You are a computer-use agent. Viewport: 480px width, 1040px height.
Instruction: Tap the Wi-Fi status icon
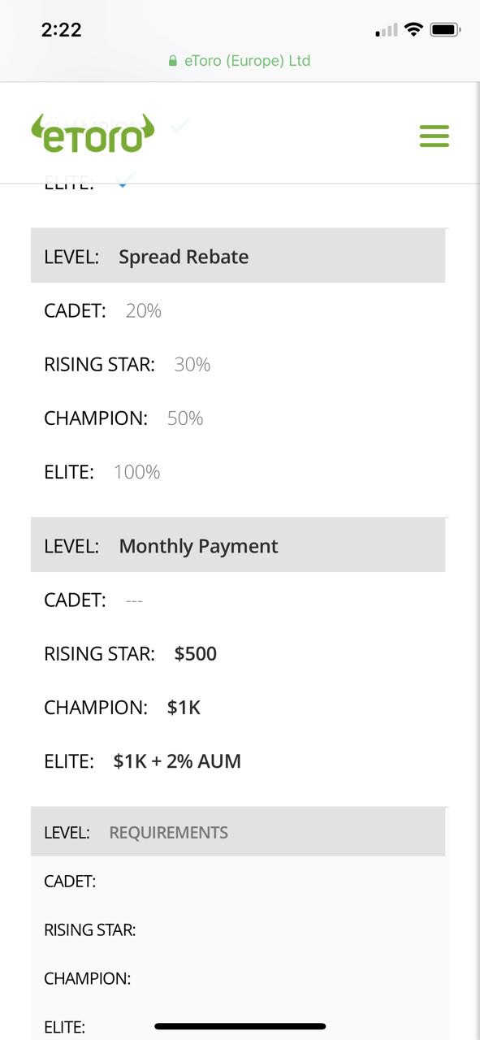pyautogui.click(x=413, y=30)
